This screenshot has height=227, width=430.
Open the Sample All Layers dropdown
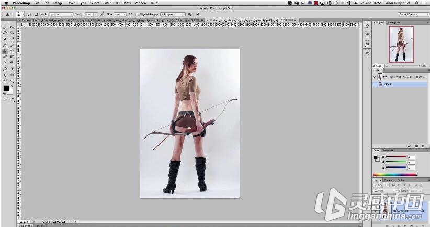(173, 14)
